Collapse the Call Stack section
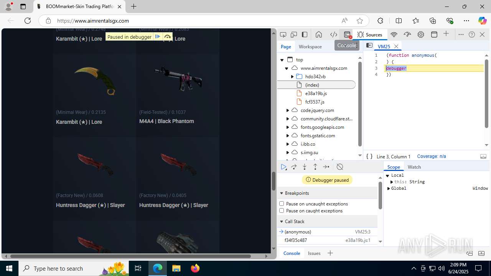491x276 pixels. coord(281,222)
